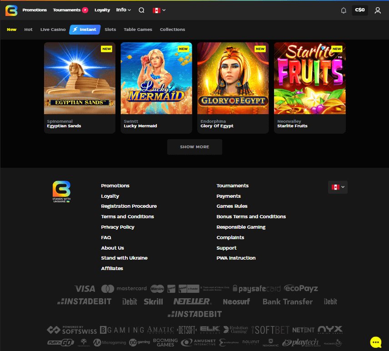389x351 pixels.
Task: Open notifications bell icon
Action: tap(344, 10)
